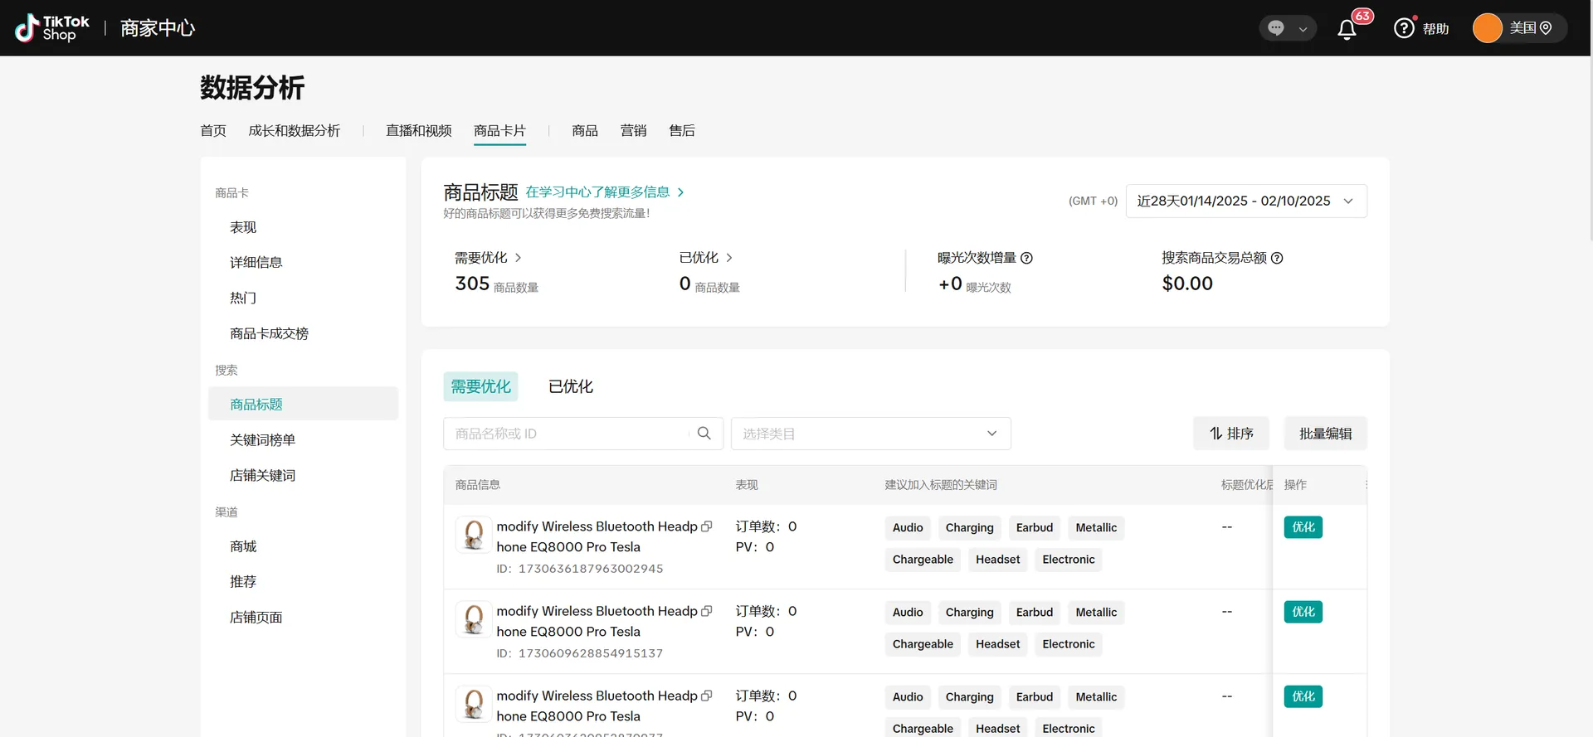Click the search magnifier icon
This screenshot has height=737, width=1593.
[704, 434]
